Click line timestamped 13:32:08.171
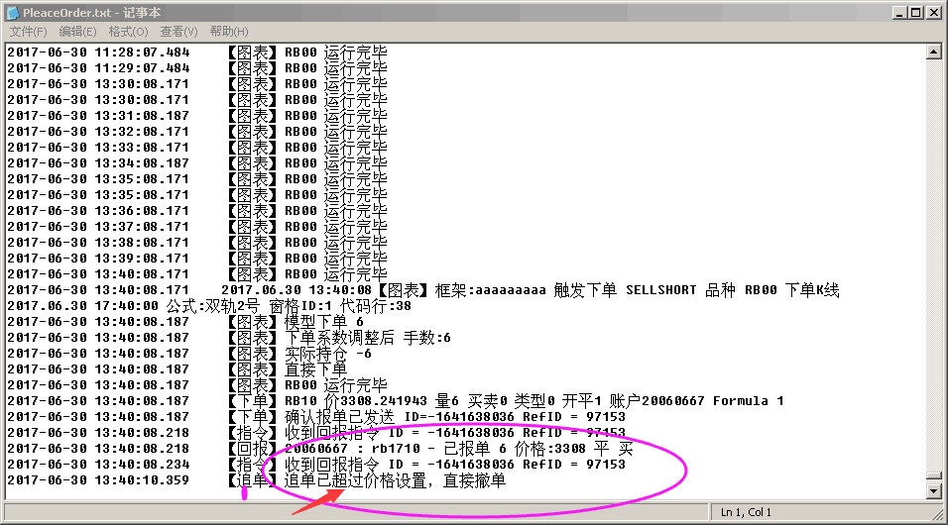 197,132
